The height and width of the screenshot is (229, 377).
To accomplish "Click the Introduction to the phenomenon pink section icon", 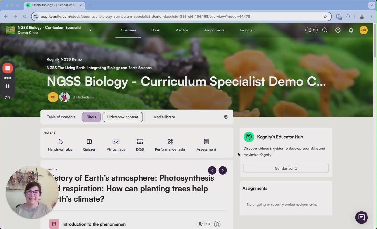I will (x=54, y=224).
